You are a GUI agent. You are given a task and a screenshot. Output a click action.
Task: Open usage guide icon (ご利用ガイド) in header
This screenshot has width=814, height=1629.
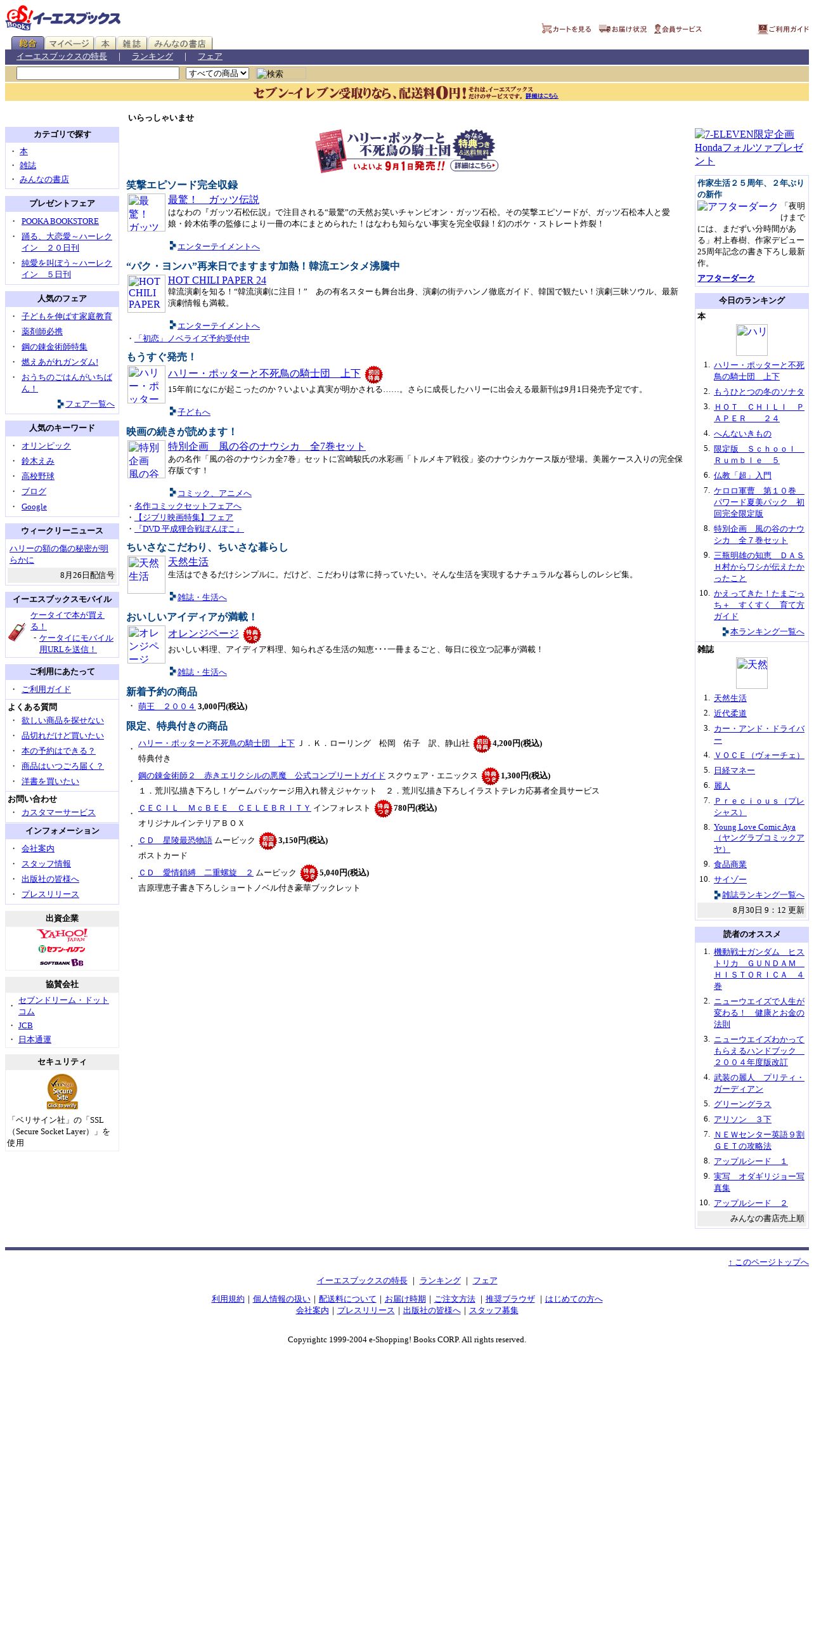click(783, 29)
